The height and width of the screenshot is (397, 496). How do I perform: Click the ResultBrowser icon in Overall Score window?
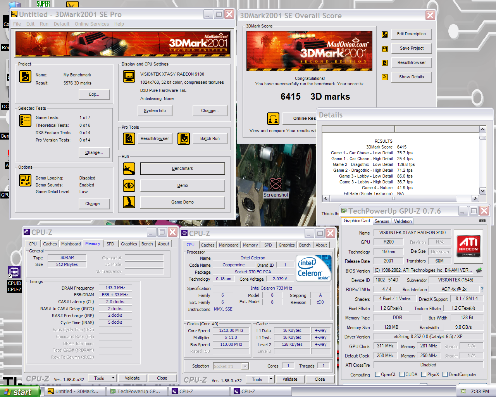pos(385,63)
